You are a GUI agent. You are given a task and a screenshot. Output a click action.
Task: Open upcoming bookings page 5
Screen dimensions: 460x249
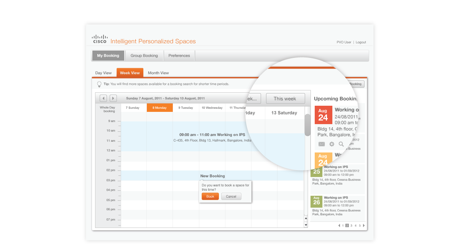(x=360, y=226)
